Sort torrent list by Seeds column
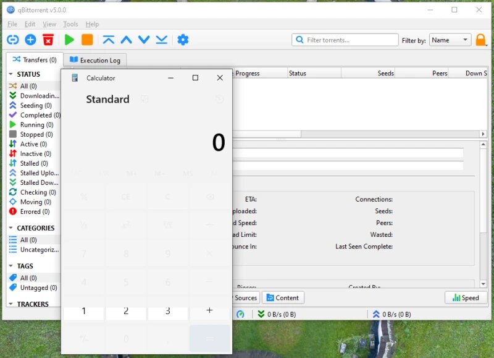Viewport: 494px width, 358px height. pos(368,73)
